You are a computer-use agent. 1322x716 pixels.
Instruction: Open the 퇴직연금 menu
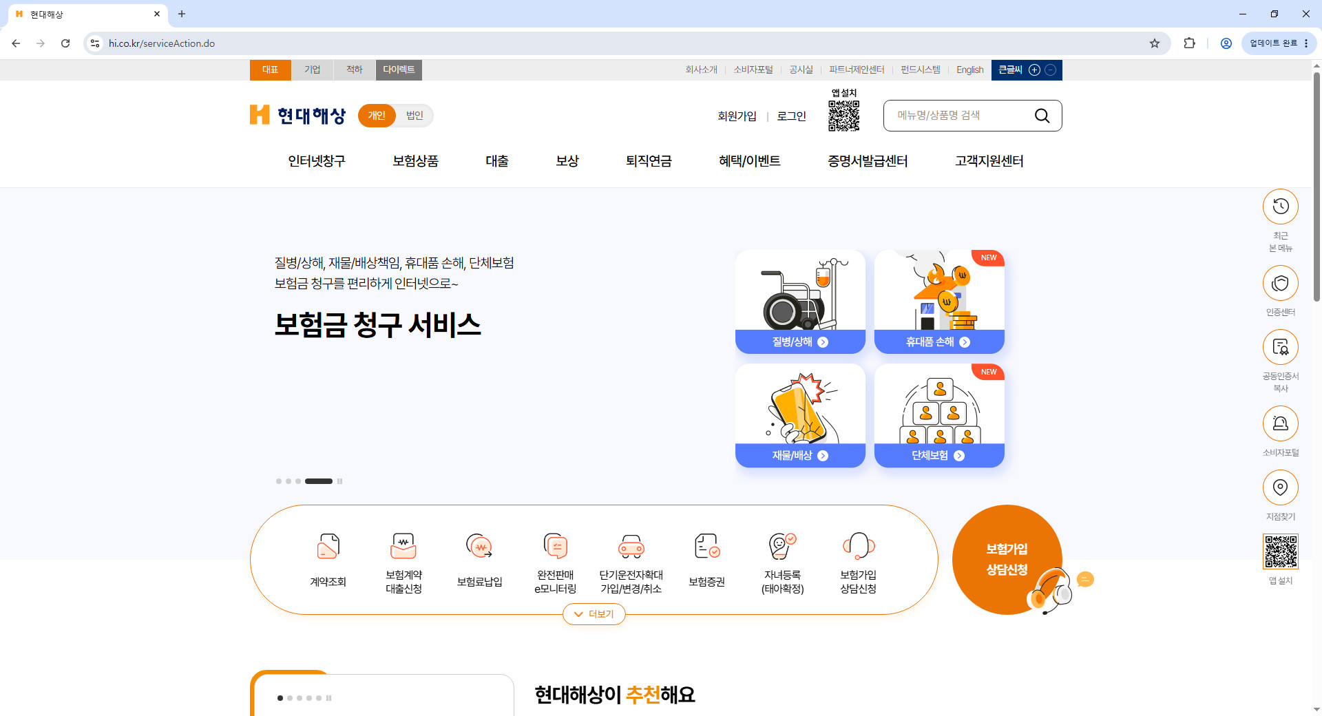click(x=649, y=161)
